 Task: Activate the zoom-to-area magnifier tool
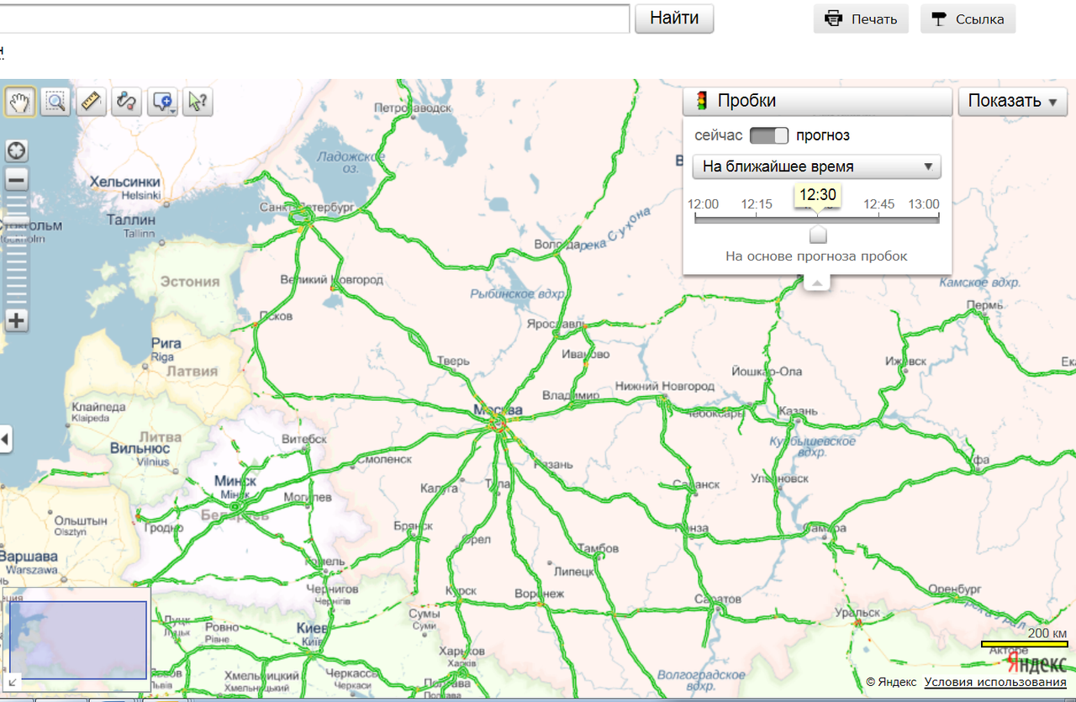click(x=55, y=102)
